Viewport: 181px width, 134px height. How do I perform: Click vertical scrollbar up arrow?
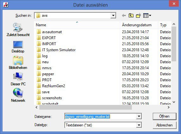(x=174, y=24)
